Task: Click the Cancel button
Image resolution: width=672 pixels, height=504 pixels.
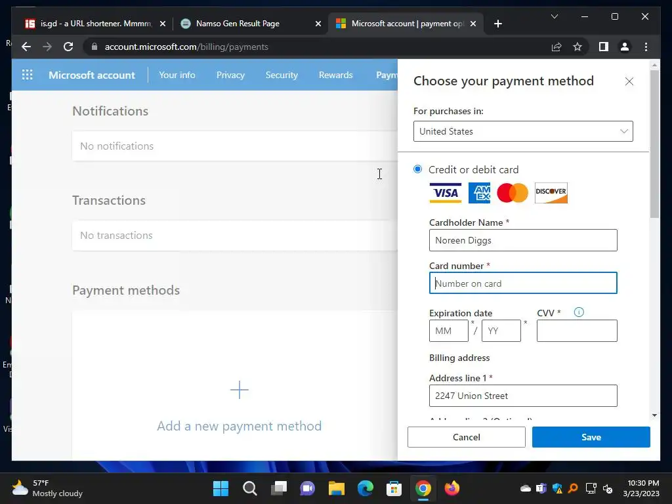Action: [x=467, y=436]
